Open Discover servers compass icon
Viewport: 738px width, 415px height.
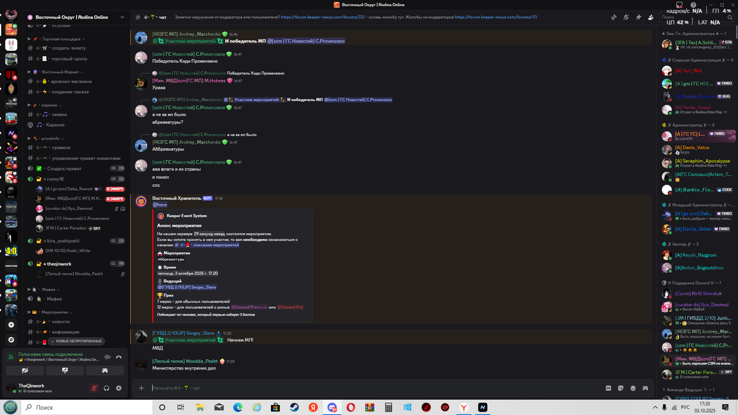[x=11, y=340]
